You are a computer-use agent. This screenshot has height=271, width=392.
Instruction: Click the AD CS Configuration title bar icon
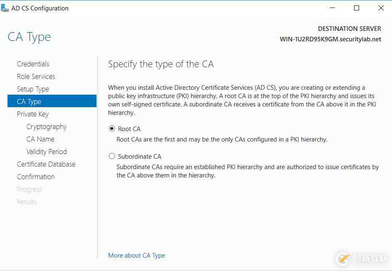5,8
